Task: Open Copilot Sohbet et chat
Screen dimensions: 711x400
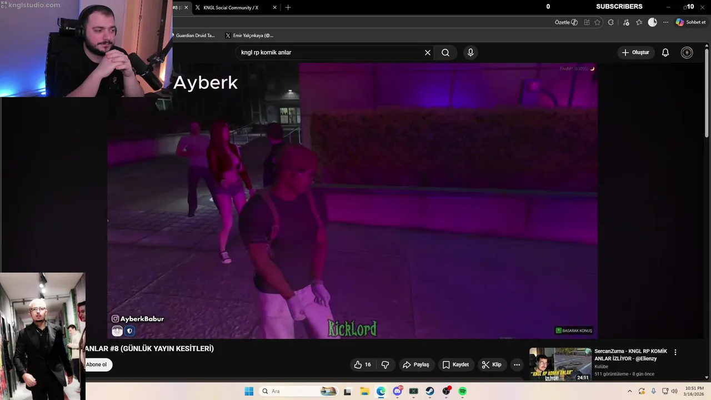Action: click(690, 22)
